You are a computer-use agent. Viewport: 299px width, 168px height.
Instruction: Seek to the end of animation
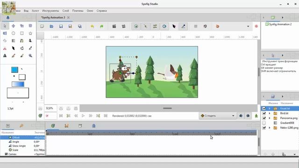pyautogui.click(x=106, y=116)
